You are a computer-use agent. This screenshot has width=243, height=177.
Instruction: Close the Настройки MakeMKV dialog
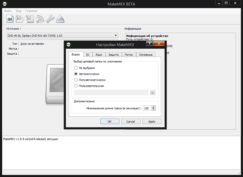click(159, 43)
